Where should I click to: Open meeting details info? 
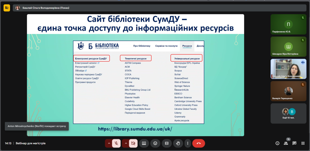click(x=277, y=143)
